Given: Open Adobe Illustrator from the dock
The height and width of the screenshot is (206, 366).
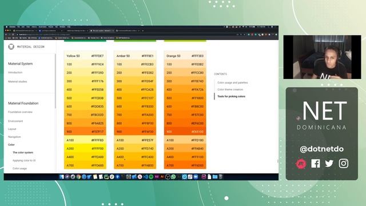Looking at the screenshot, I should click(162, 177).
